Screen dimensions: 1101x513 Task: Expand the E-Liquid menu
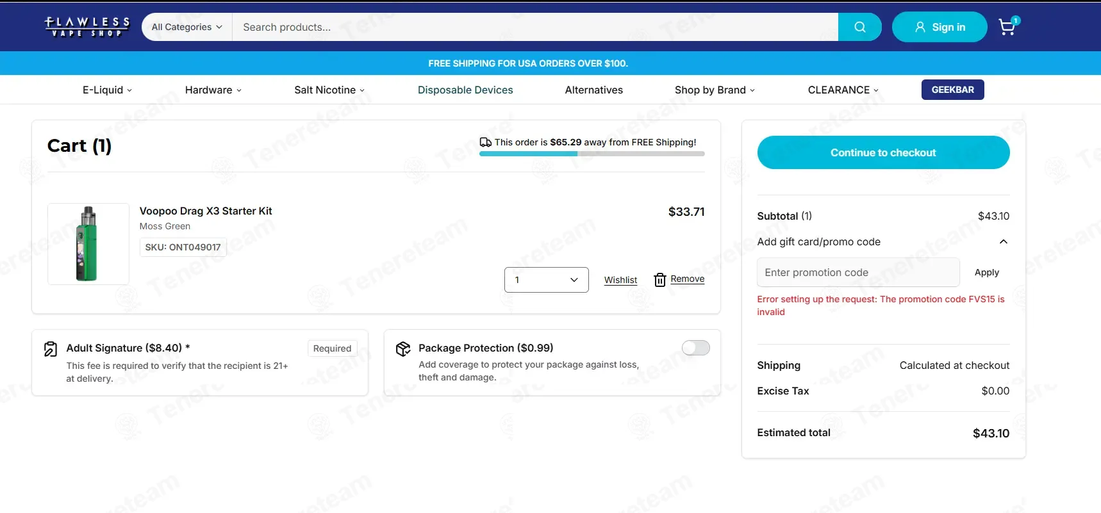(x=107, y=90)
